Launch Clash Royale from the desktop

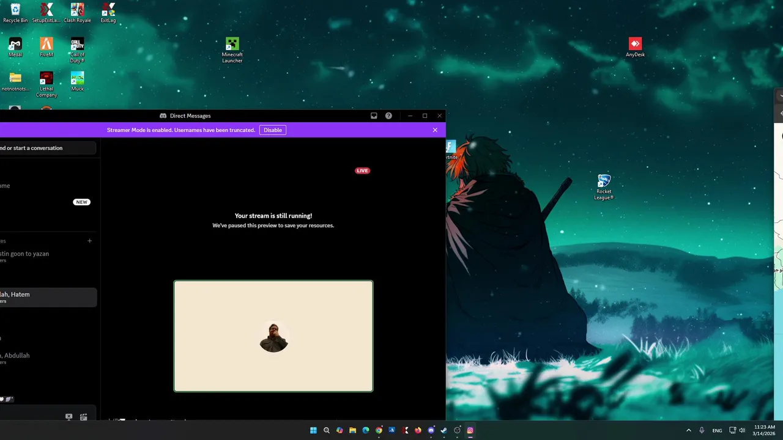pyautogui.click(x=77, y=13)
